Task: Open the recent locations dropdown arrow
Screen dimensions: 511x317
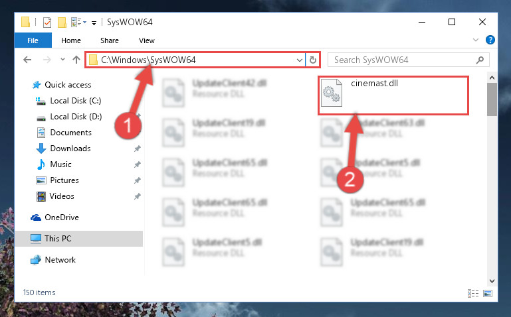Action: [x=62, y=60]
